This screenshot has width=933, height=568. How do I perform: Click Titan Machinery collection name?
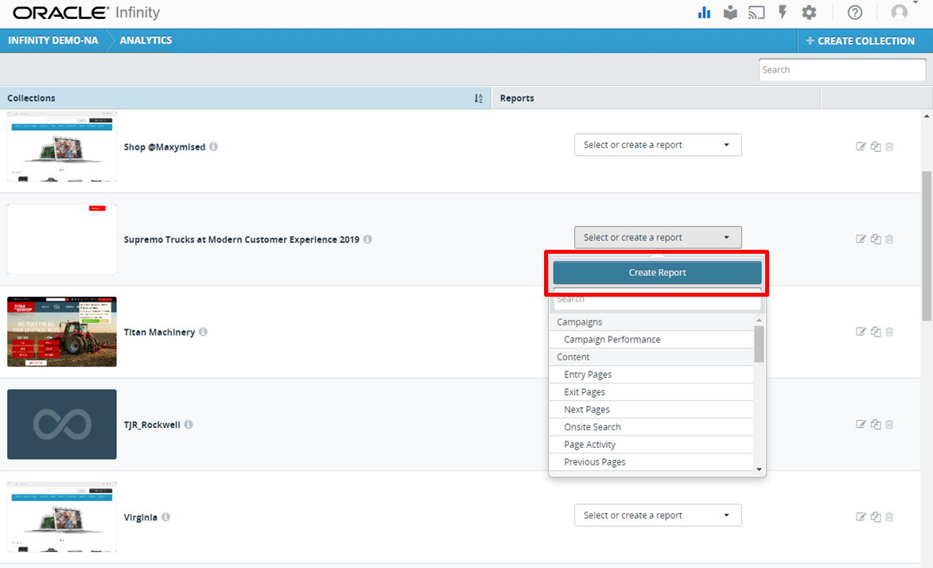pos(159,333)
